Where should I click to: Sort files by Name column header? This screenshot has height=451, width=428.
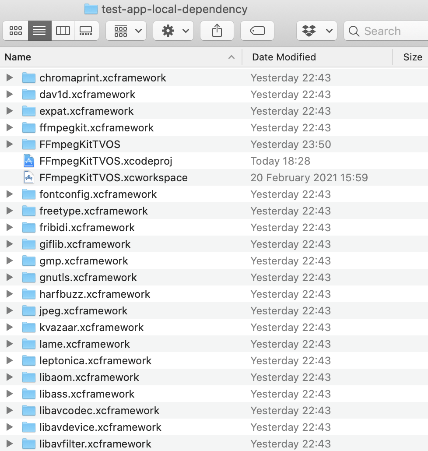(118, 57)
